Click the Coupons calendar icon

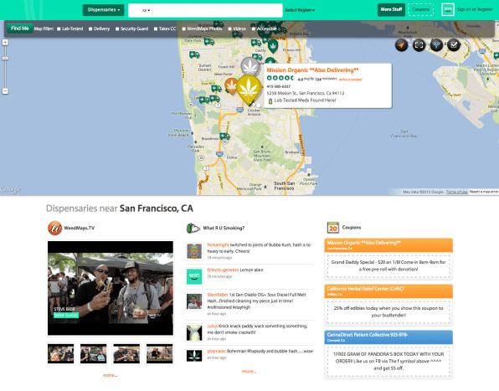[333, 228]
